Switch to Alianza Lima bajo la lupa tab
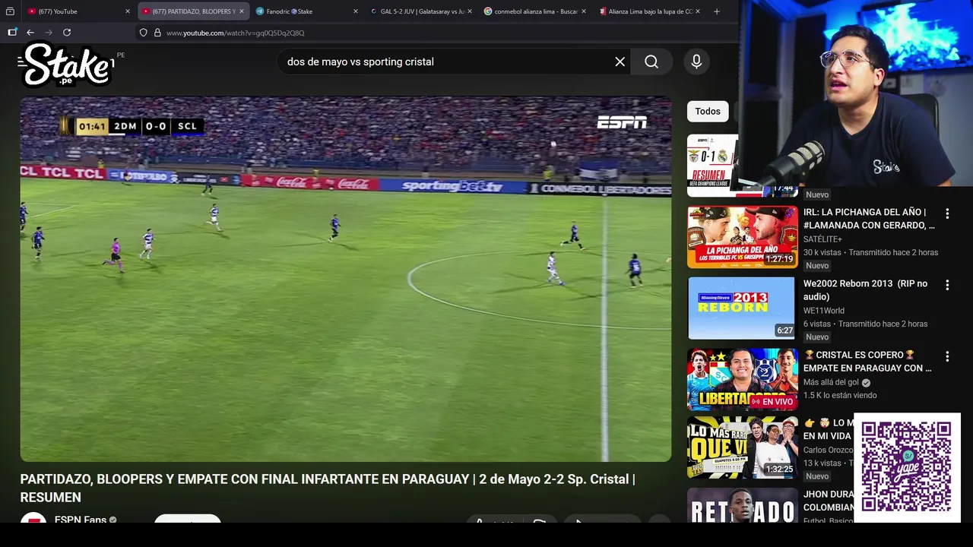This screenshot has height=547, width=973. [x=648, y=11]
